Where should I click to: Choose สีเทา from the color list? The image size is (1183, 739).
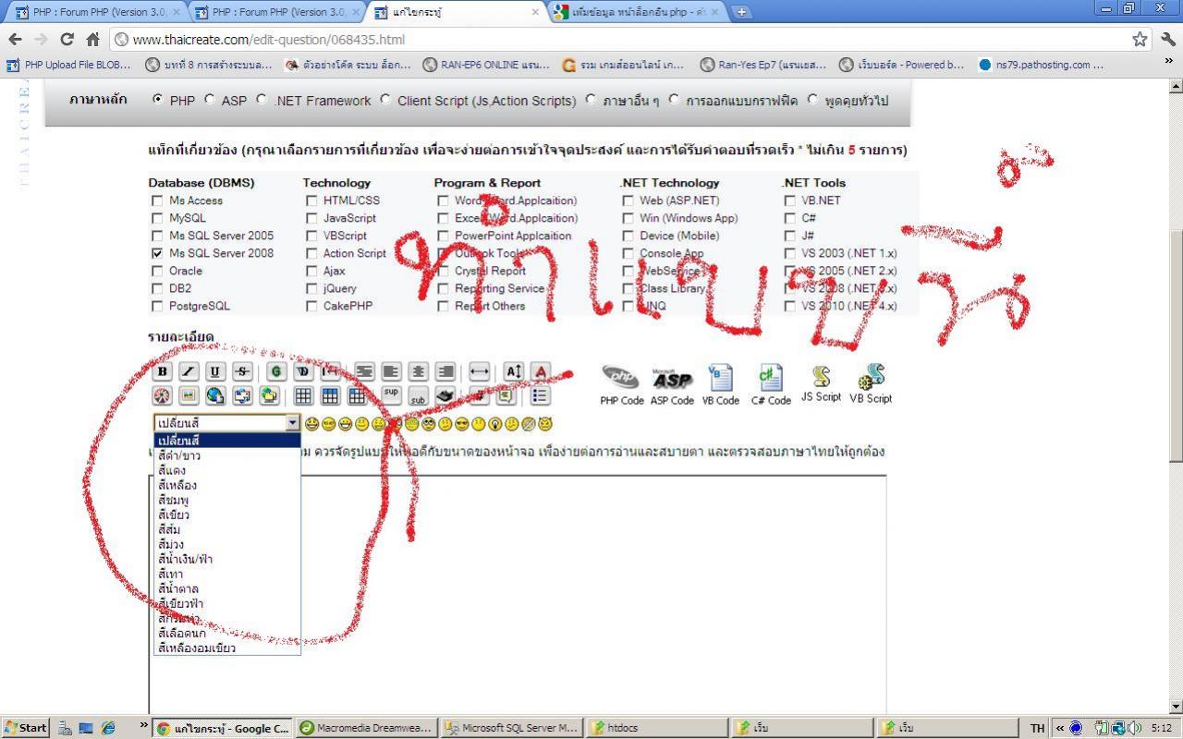coord(227,574)
